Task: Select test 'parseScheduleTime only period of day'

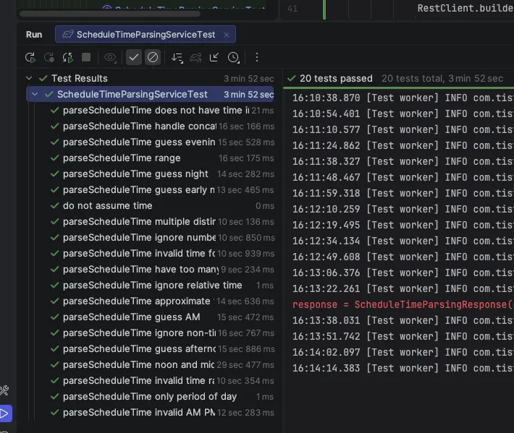Action: [x=163, y=397]
